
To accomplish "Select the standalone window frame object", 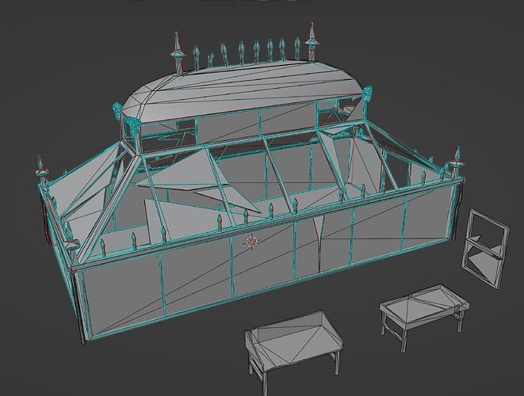I will pos(486,249).
